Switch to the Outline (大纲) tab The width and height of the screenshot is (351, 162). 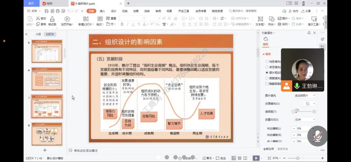point(38,34)
